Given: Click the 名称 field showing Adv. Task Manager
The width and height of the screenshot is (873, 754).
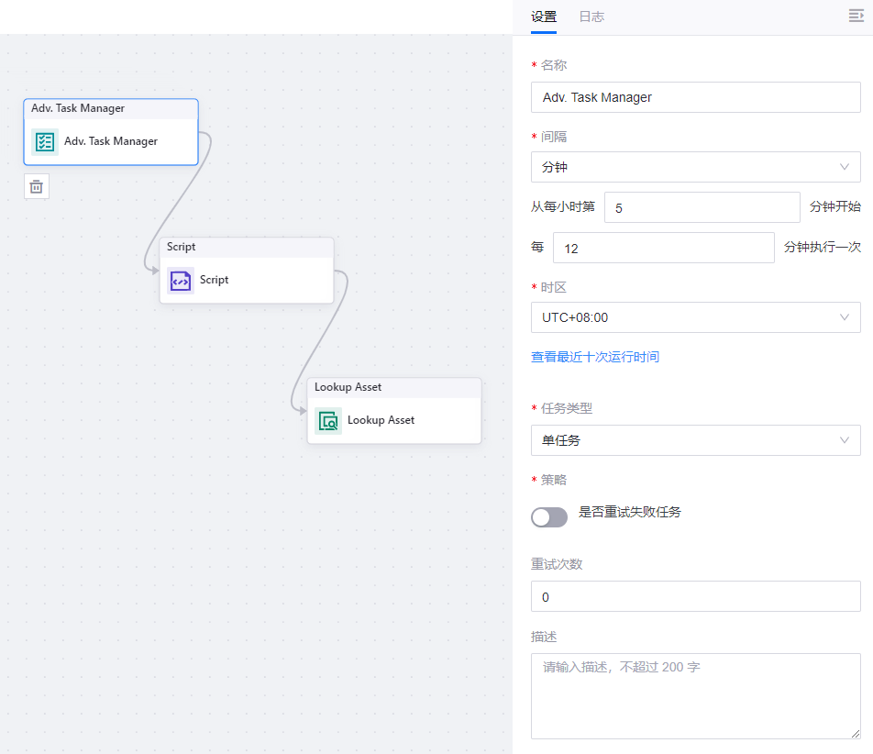Looking at the screenshot, I should [x=694, y=97].
